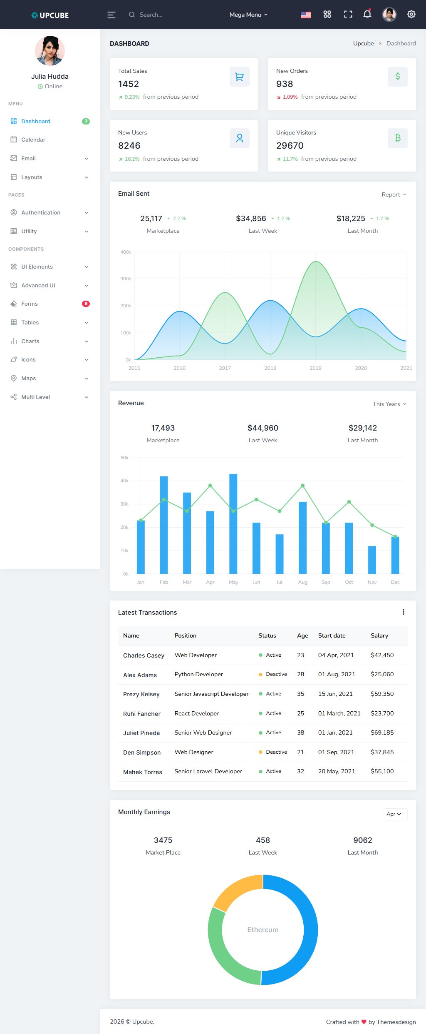The height and width of the screenshot is (1034, 426).
Task: Expand the Tables submenu chevron
Action: [x=87, y=323]
